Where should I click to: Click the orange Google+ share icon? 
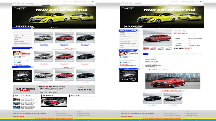tap(188, 48)
